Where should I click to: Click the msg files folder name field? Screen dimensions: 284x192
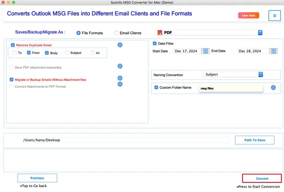tap(231, 89)
